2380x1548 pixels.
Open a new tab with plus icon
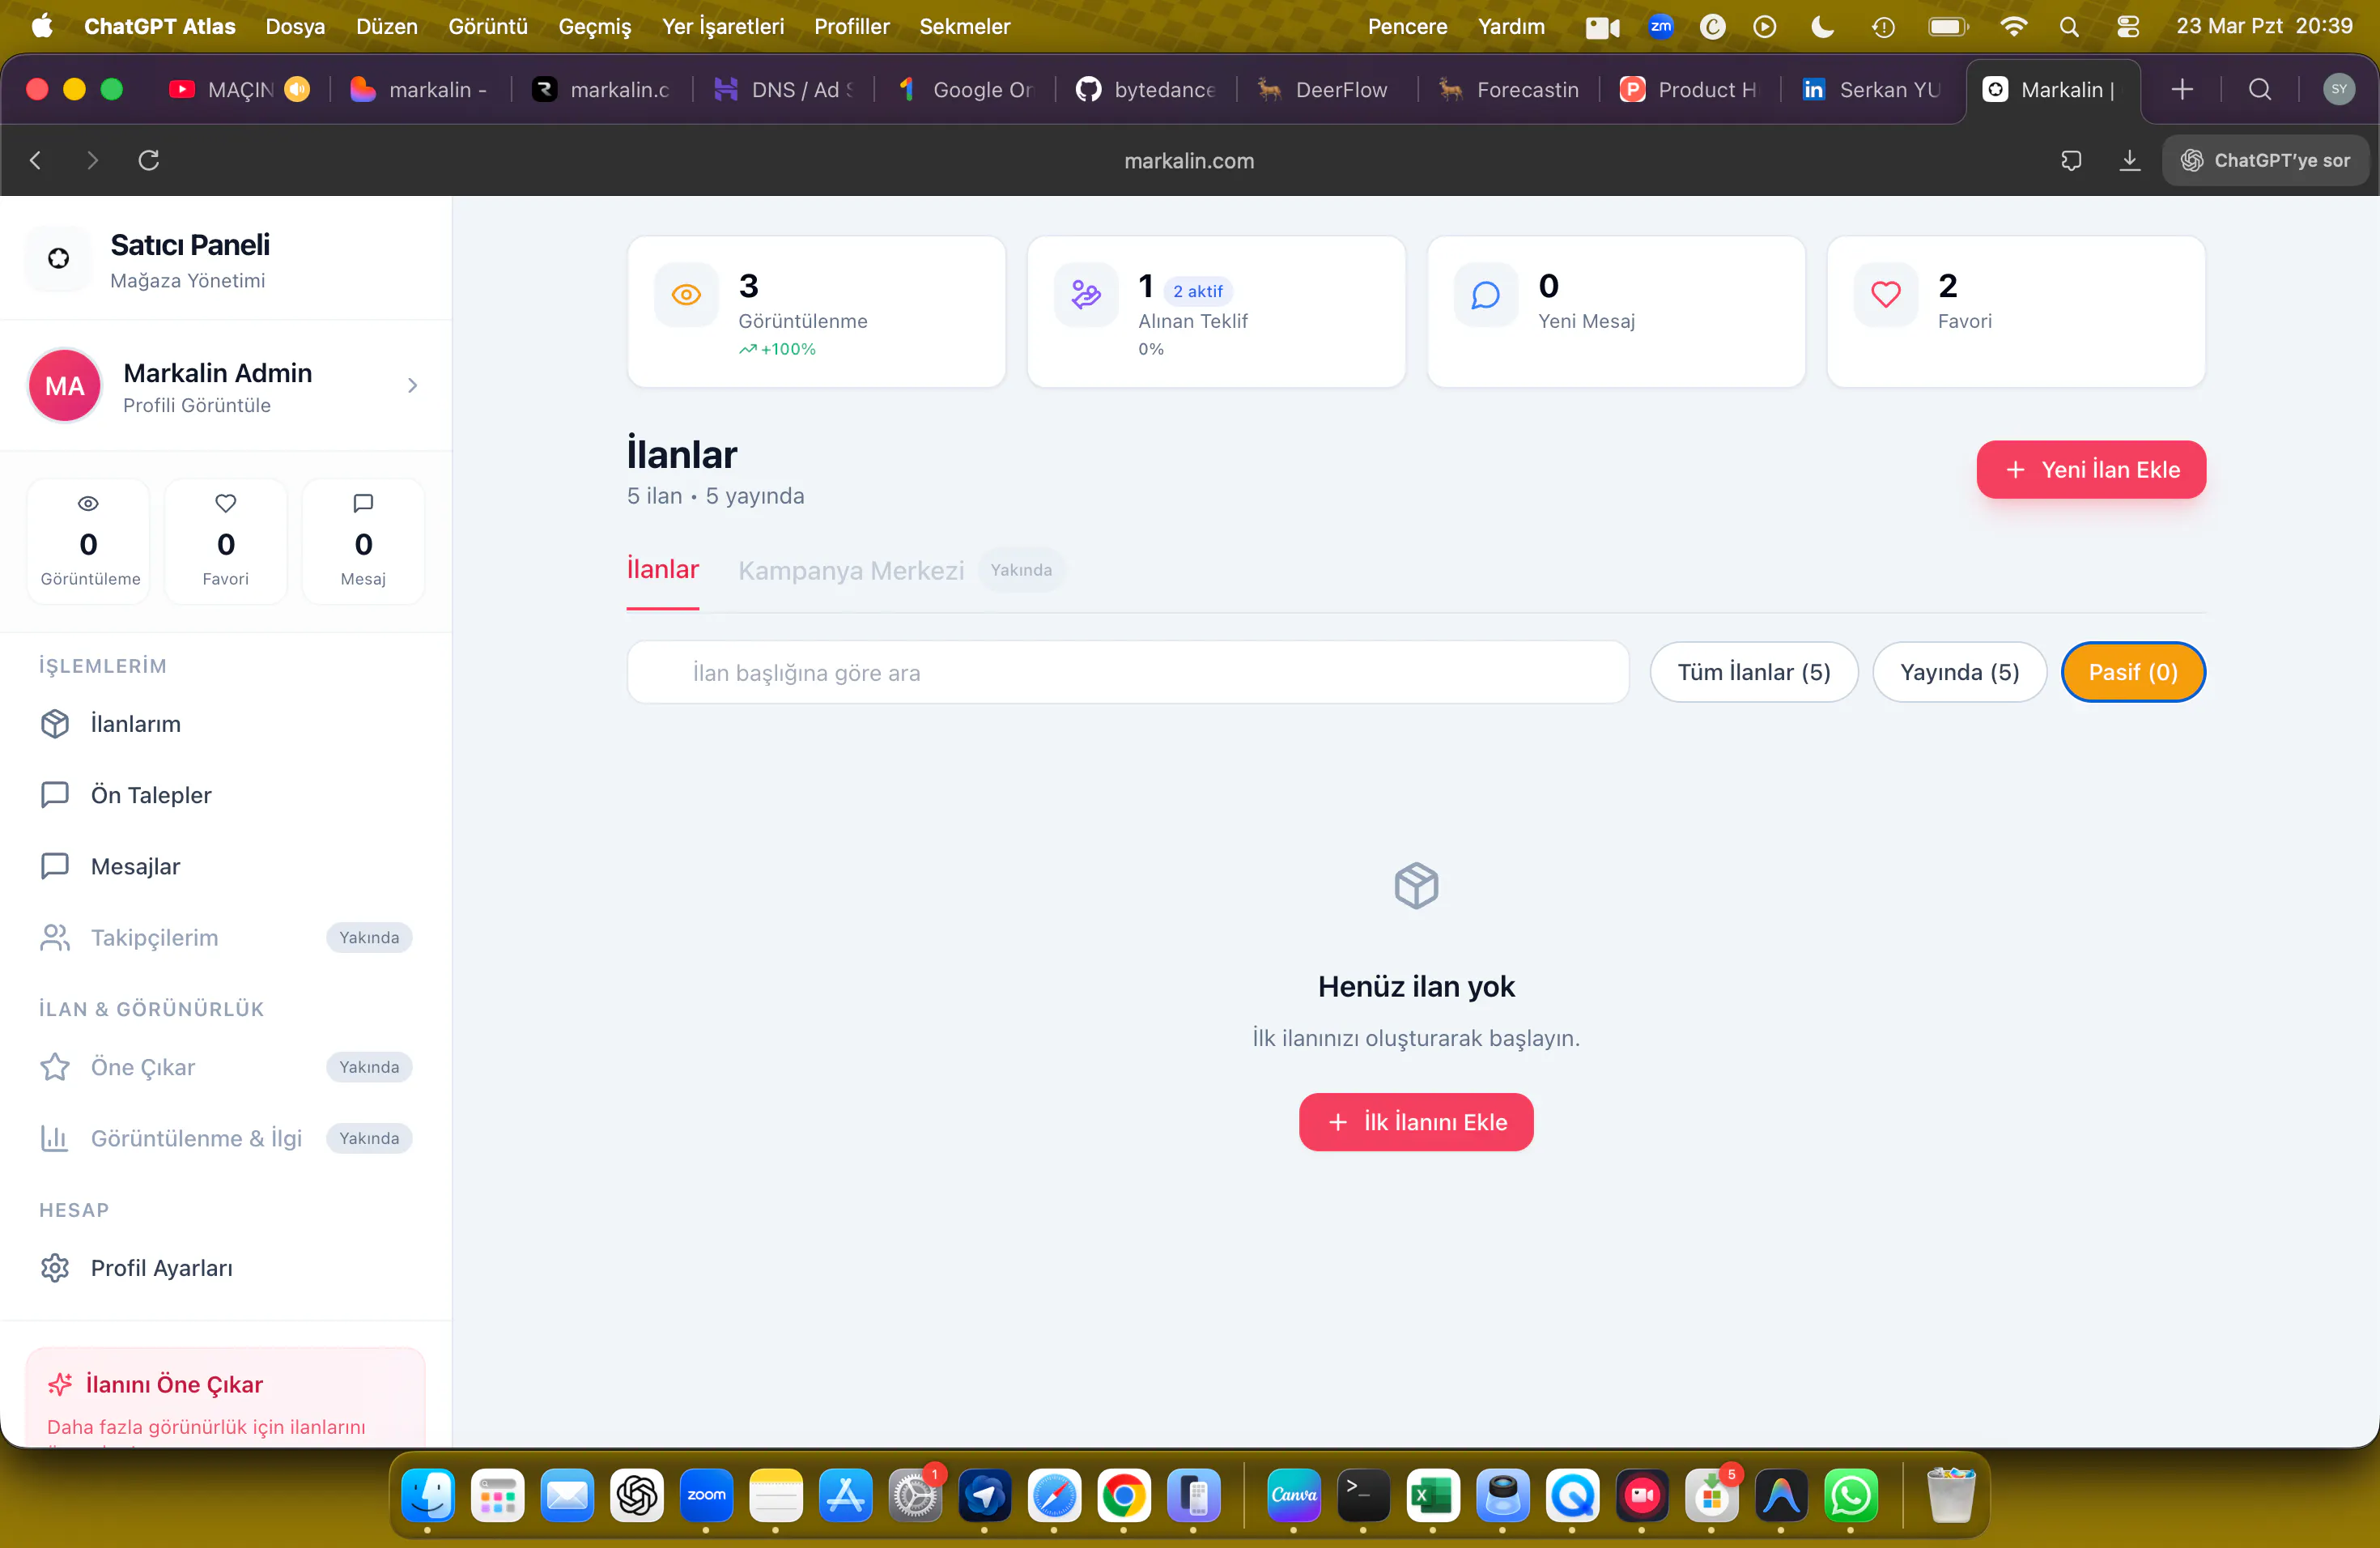[2183, 89]
